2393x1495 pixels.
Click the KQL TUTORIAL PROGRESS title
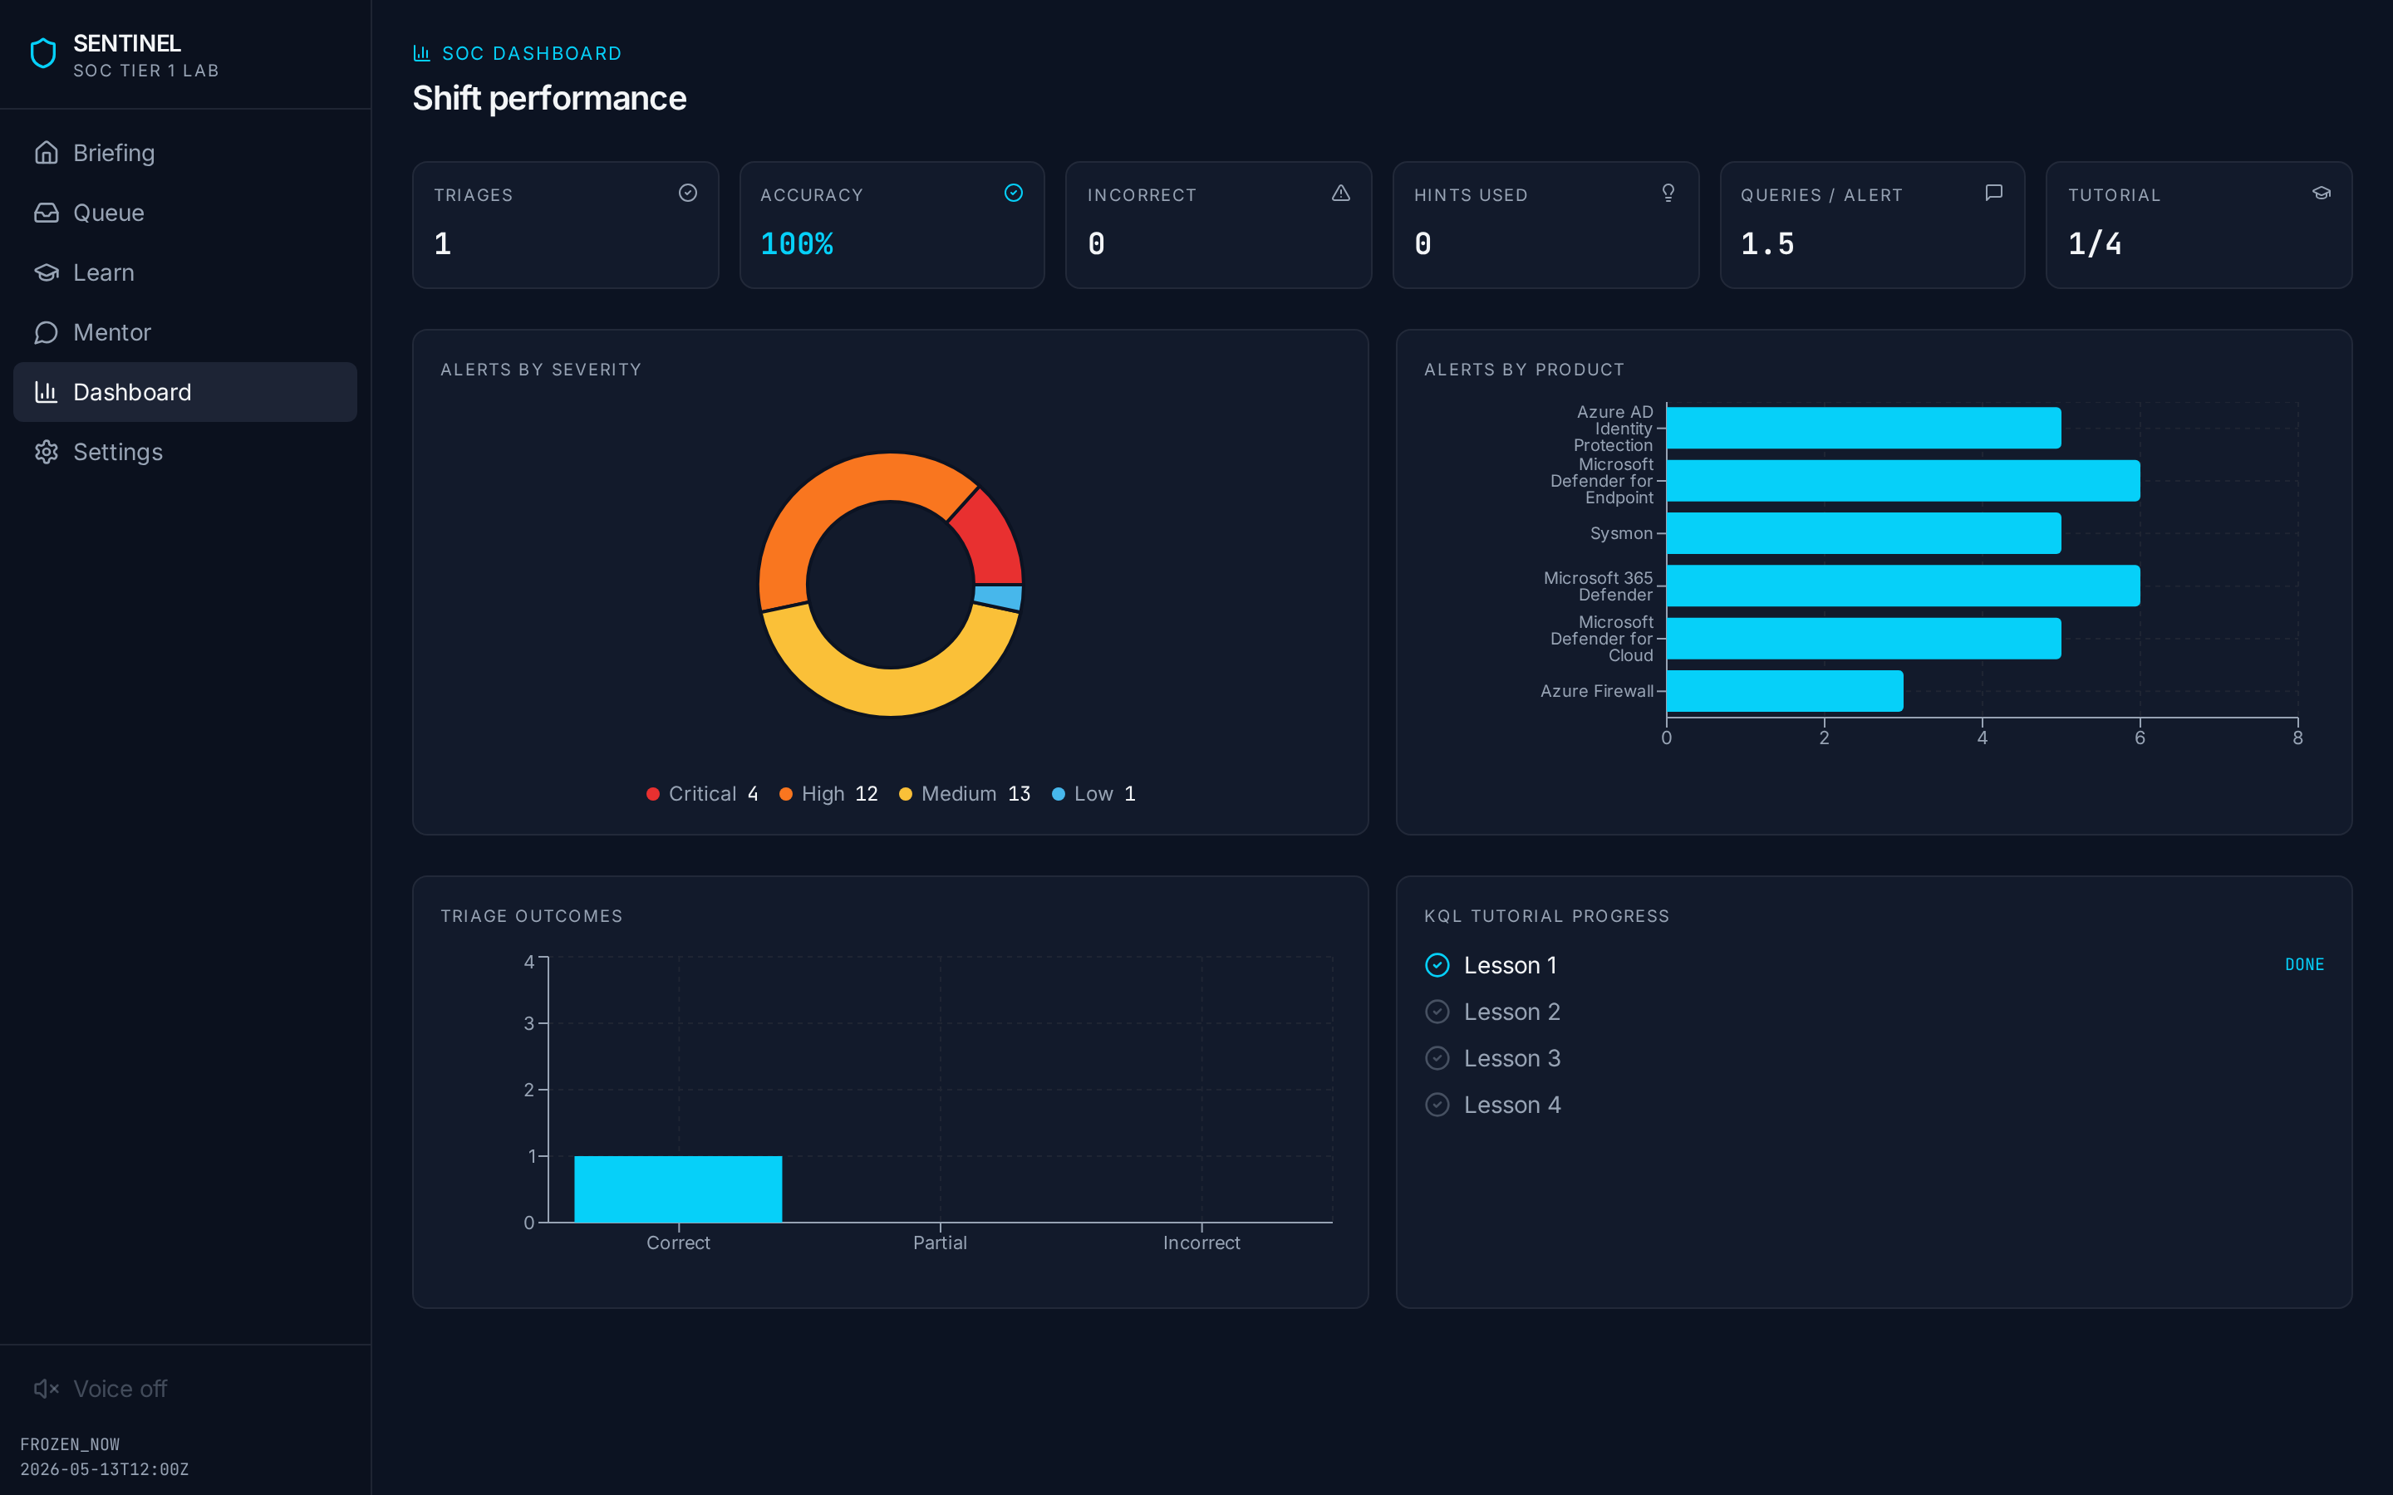(x=1546, y=917)
